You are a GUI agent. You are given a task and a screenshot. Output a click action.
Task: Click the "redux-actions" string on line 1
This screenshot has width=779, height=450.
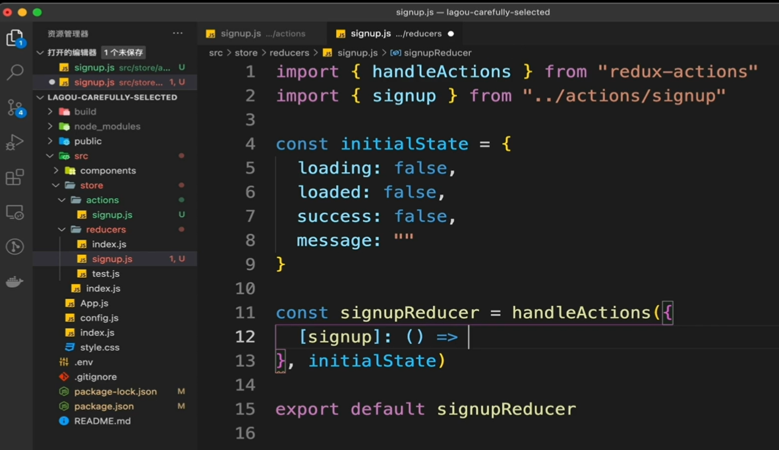(x=678, y=72)
